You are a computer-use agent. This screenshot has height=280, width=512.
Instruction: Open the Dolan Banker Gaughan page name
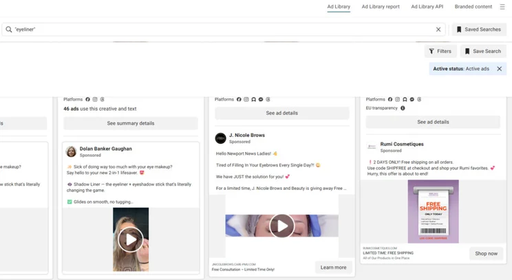point(106,149)
